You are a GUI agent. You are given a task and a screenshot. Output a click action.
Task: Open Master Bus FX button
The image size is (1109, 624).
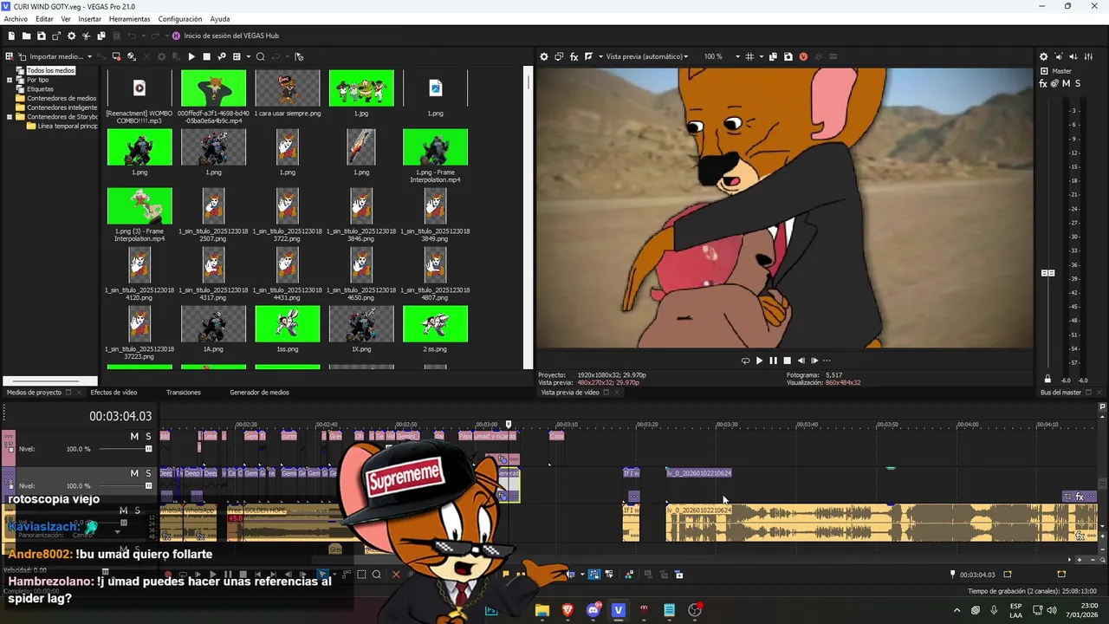[x=1043, y=83]
